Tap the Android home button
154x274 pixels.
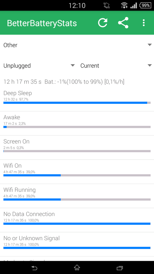coord(77,268)
